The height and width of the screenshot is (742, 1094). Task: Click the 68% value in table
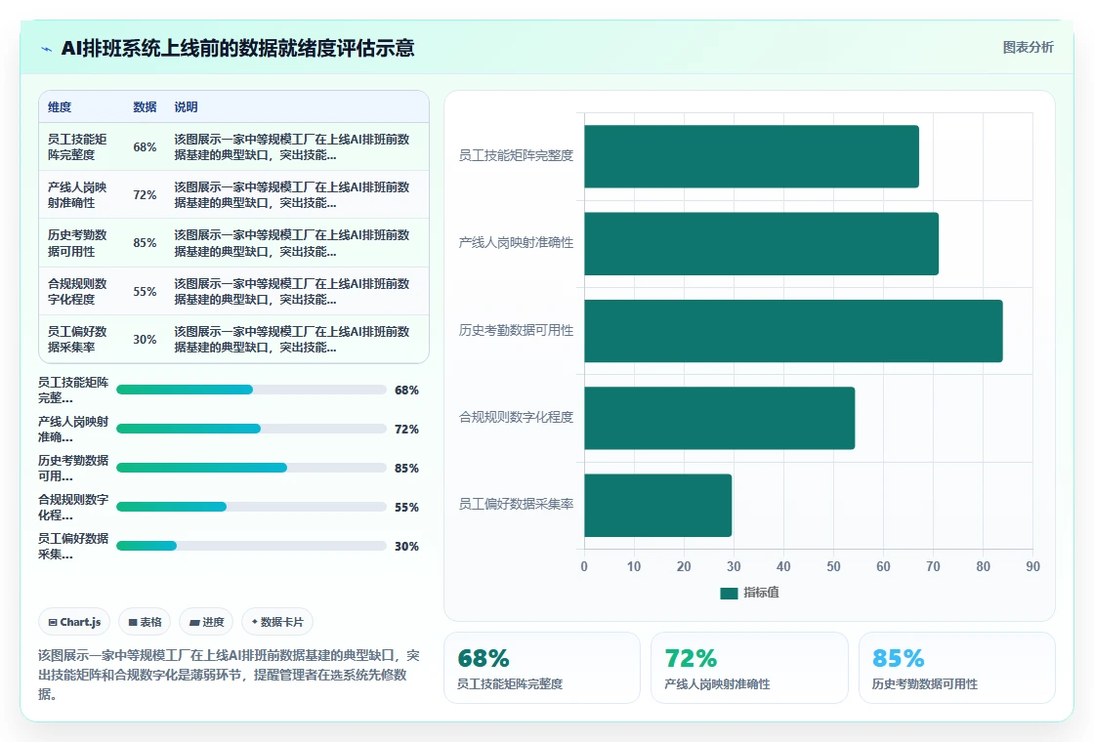(x=145, y=147)
